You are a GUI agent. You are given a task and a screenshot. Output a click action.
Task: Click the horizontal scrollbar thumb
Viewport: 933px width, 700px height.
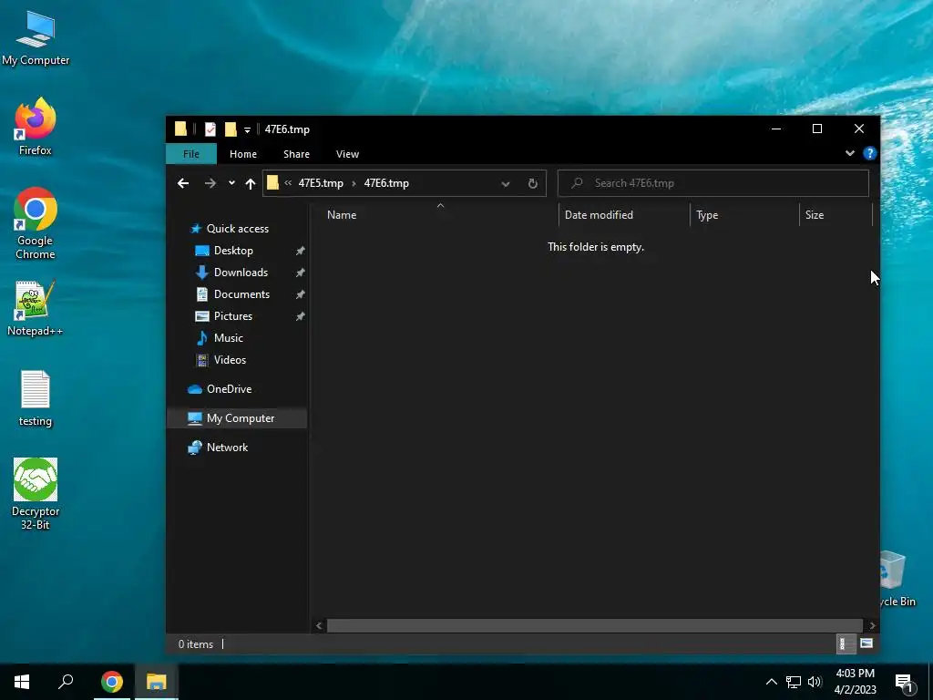(x=595, y=625)
